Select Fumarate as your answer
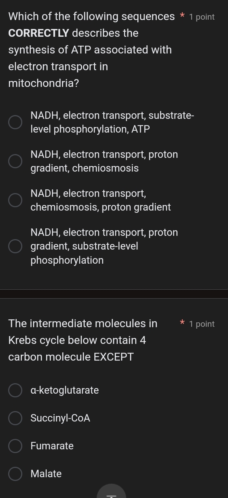 (15, 446)
